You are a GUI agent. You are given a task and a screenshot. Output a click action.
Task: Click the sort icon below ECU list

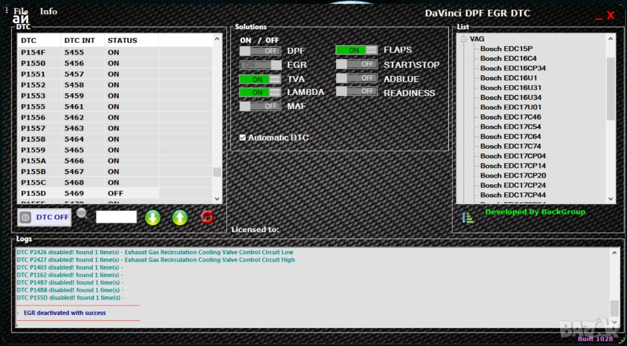click(x=468, y=217)
